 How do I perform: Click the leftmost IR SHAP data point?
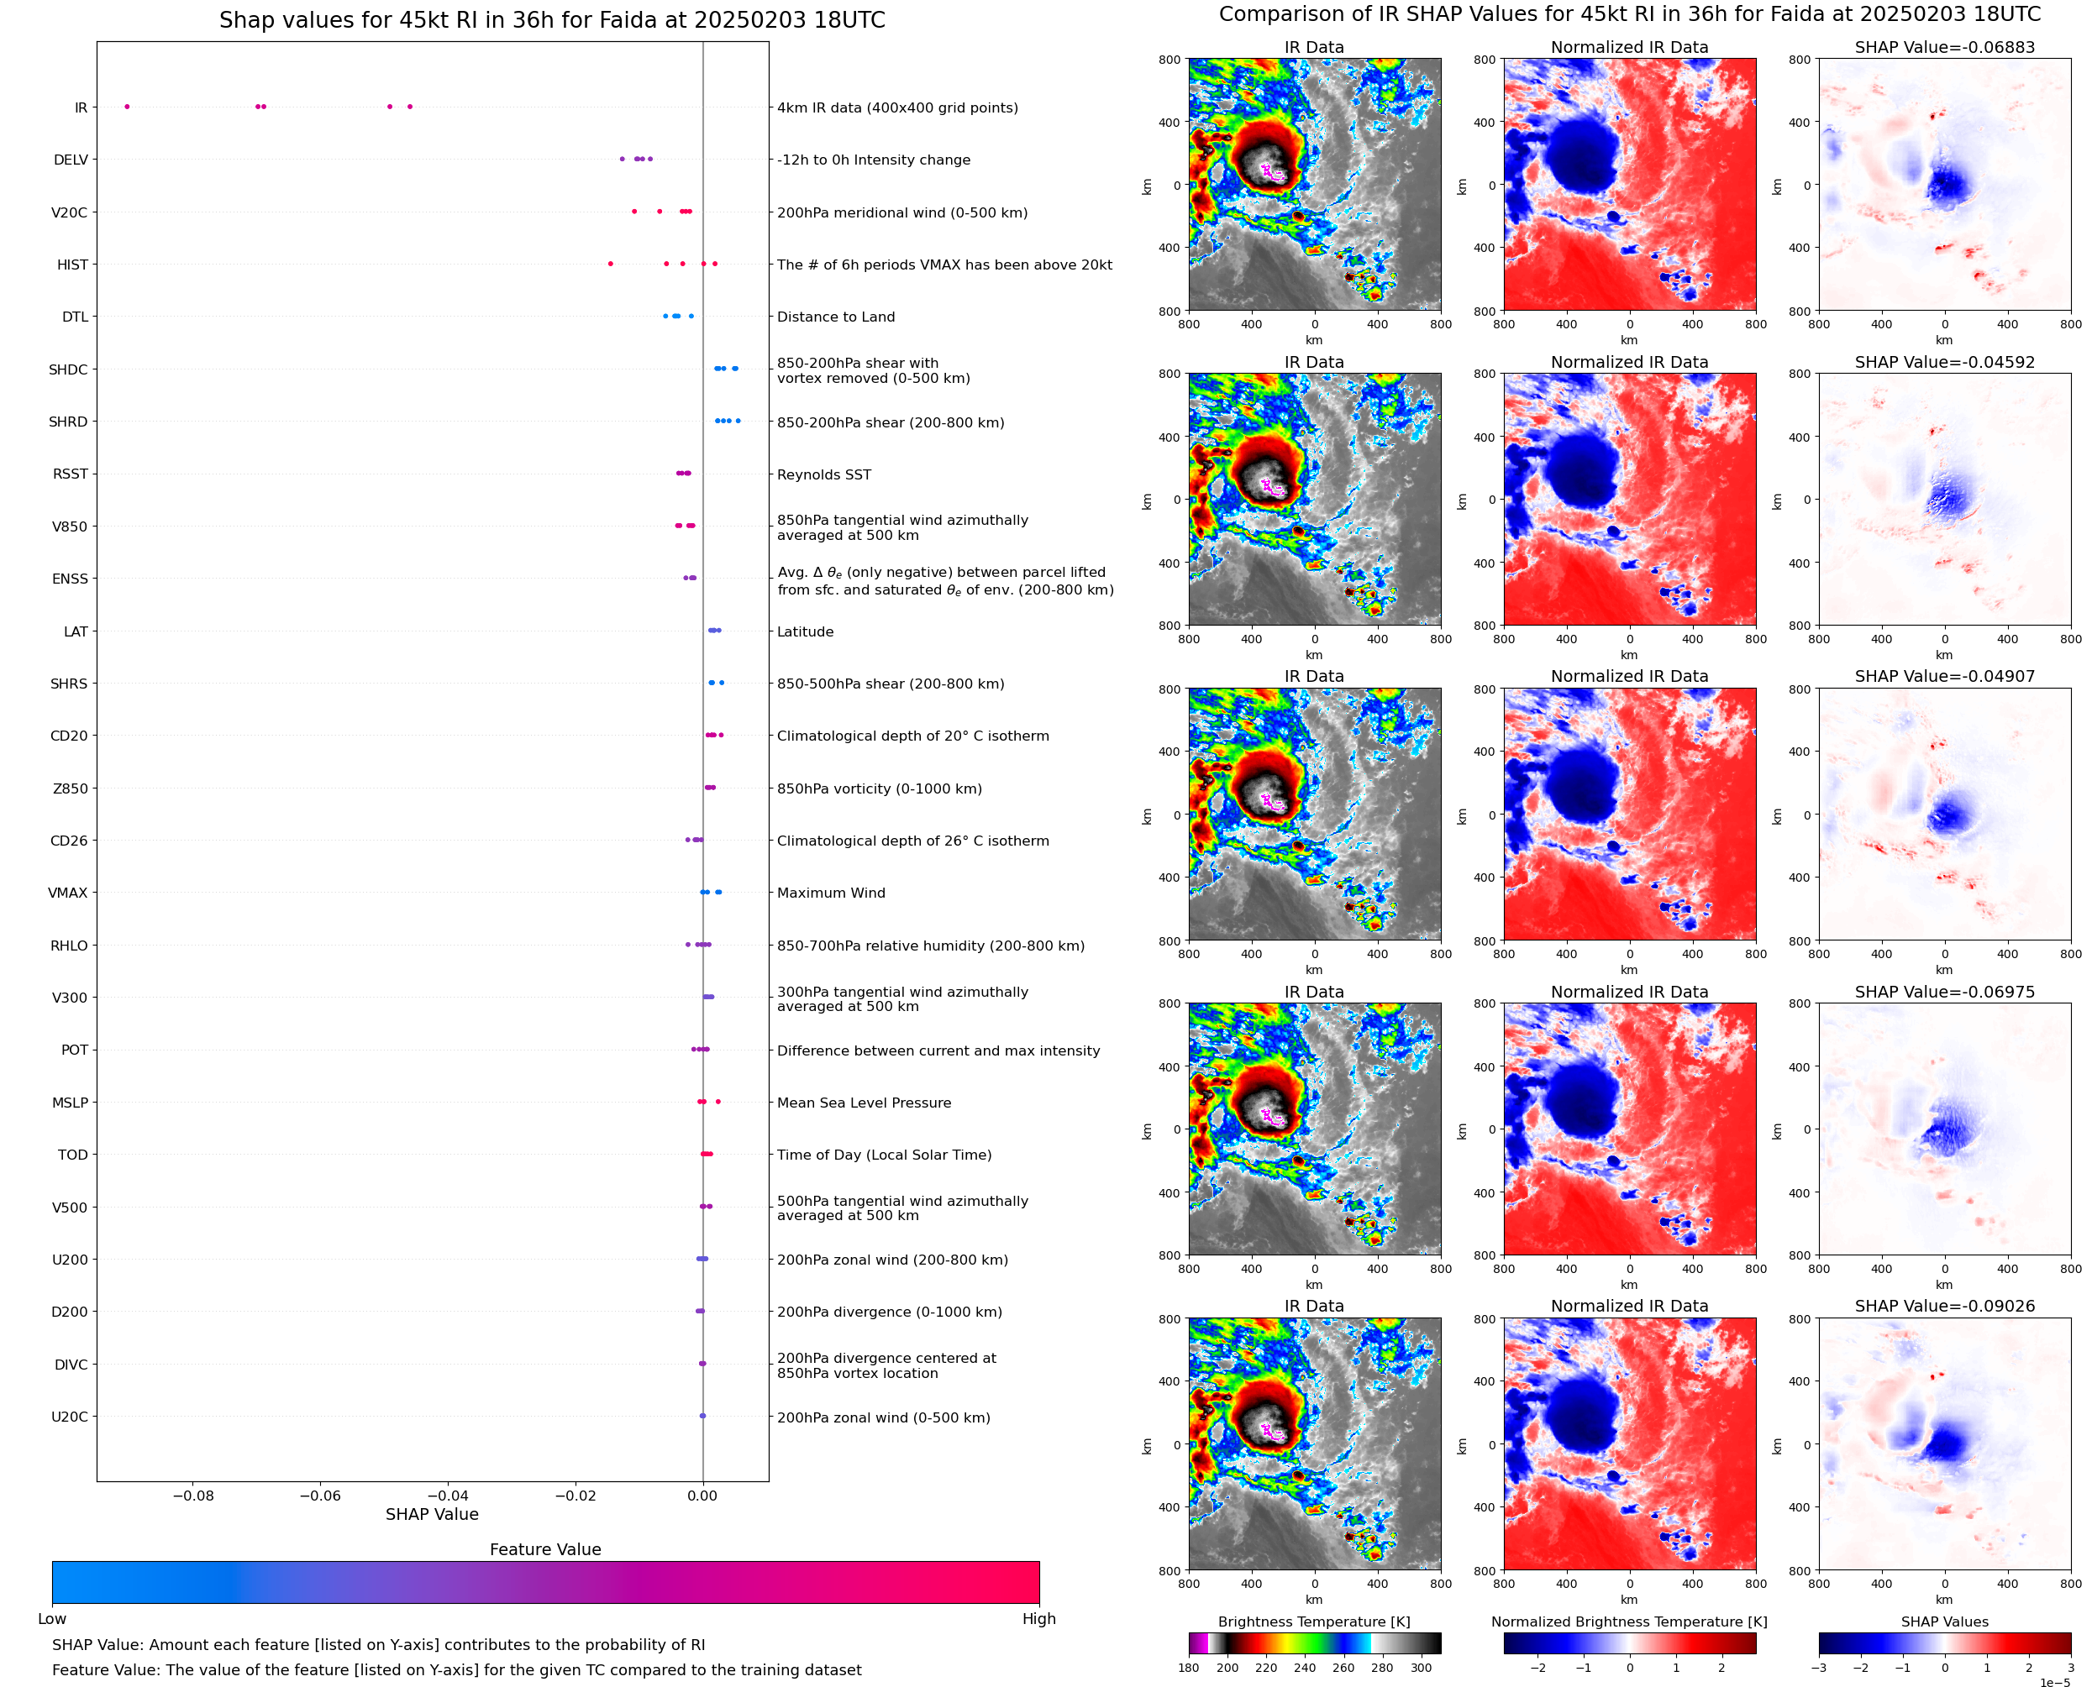click(128, 107)
